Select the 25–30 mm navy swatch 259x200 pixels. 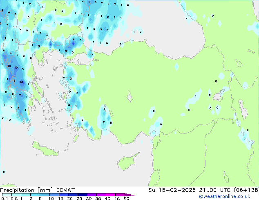coord(82,195)
